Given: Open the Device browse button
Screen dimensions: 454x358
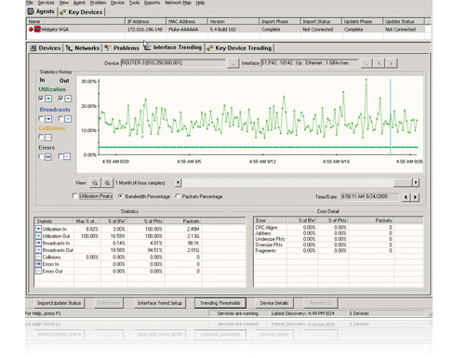Looking at the screenshot, I should pos(233,63).
